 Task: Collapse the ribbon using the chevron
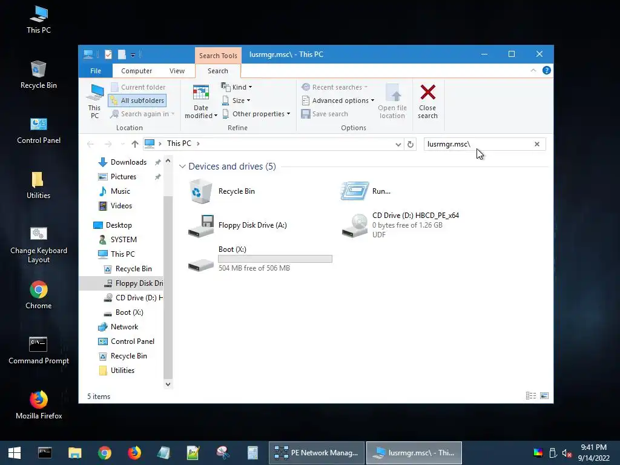533,70
